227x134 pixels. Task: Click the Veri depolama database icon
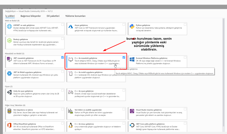pyautogui.click(x=9, y=111)
